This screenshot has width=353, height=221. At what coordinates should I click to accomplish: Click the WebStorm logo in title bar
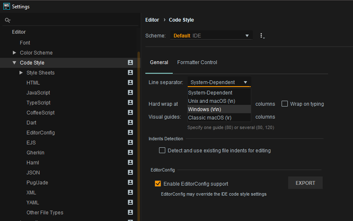(6, 6)
